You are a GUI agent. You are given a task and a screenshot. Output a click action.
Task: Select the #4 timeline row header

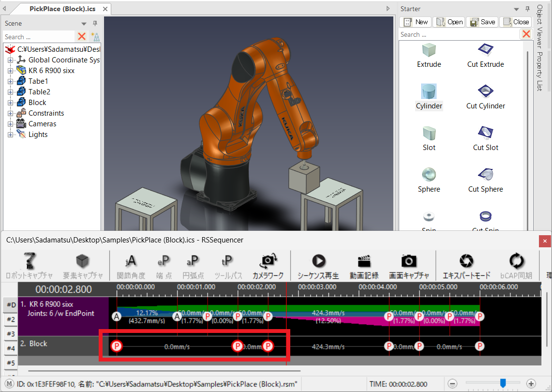click(11, 348)
